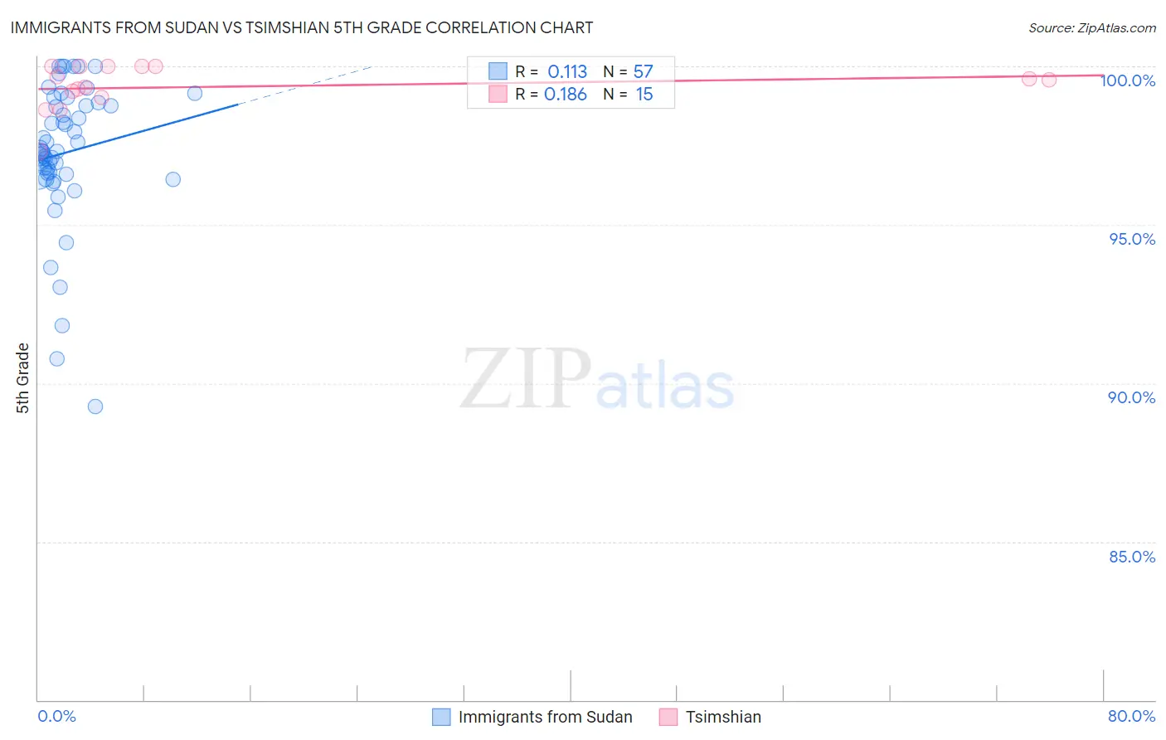Click the 5th Grade axis title
The width and height of the screenshot is (1166, 740).
tap(22, 378)
